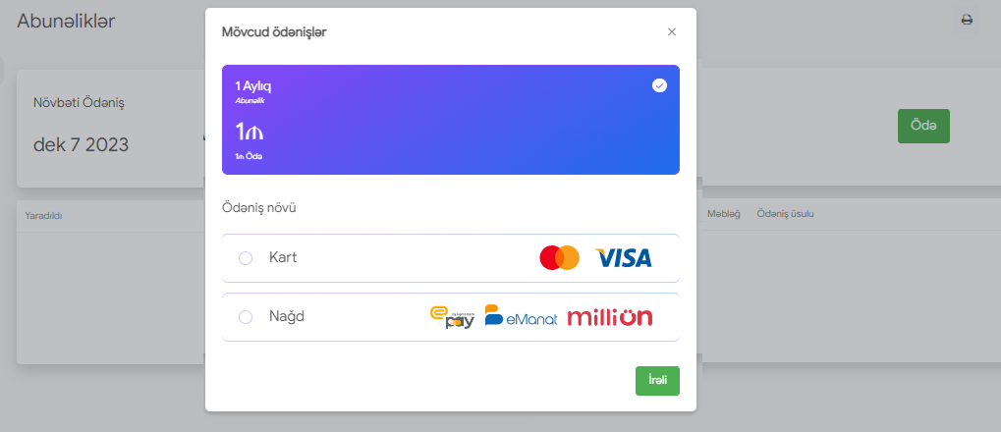Click the Nağd payment option row
Viewport: 1001px width, 432px height.
(x=451, y=317)
